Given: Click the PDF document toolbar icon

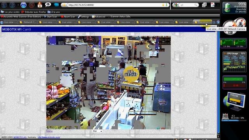Looking at the screenshot, I should tap(213, 5).
